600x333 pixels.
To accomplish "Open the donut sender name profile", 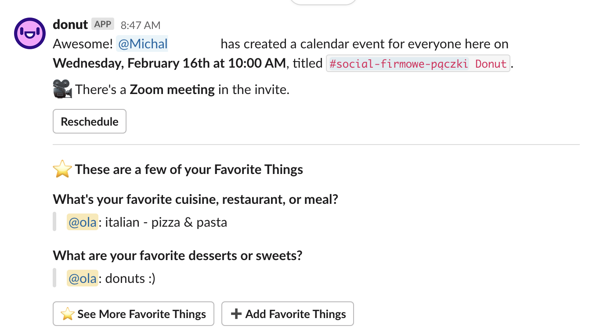I will point(70,24).
